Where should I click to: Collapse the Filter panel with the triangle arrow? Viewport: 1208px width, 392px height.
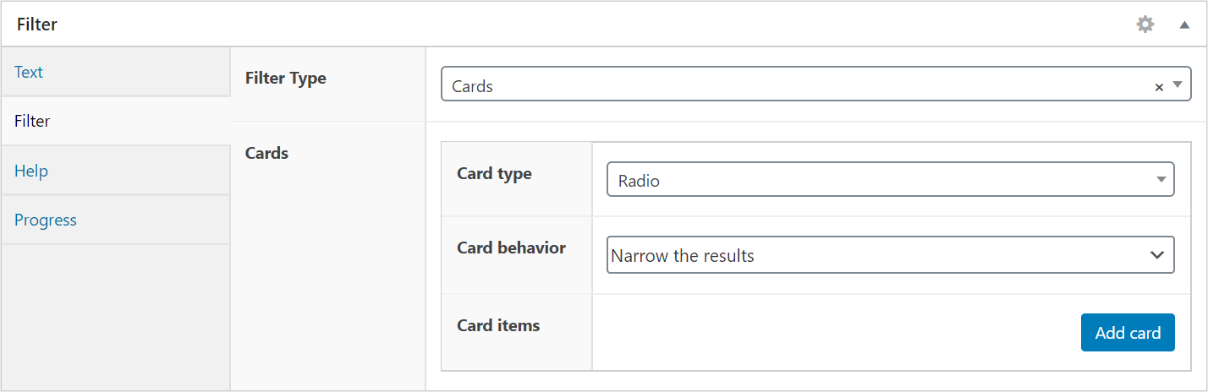pos(1184,25)
